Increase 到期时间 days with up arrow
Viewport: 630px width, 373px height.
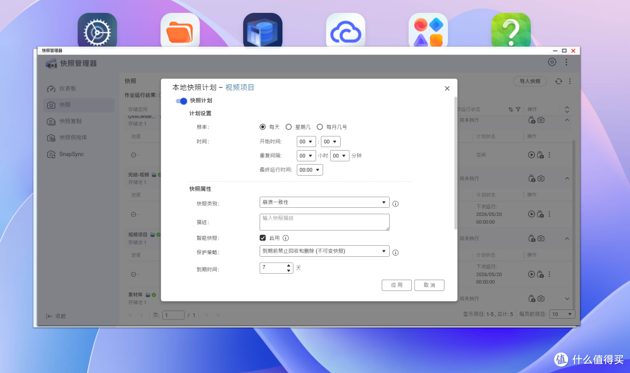click(289, 265)
